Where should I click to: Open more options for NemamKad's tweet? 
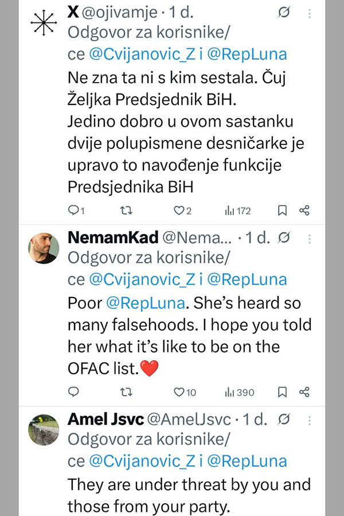coord(309,237)
